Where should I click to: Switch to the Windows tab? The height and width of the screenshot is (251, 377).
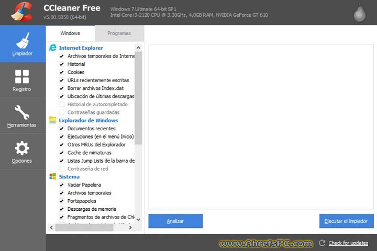click(x=70, y=33)
